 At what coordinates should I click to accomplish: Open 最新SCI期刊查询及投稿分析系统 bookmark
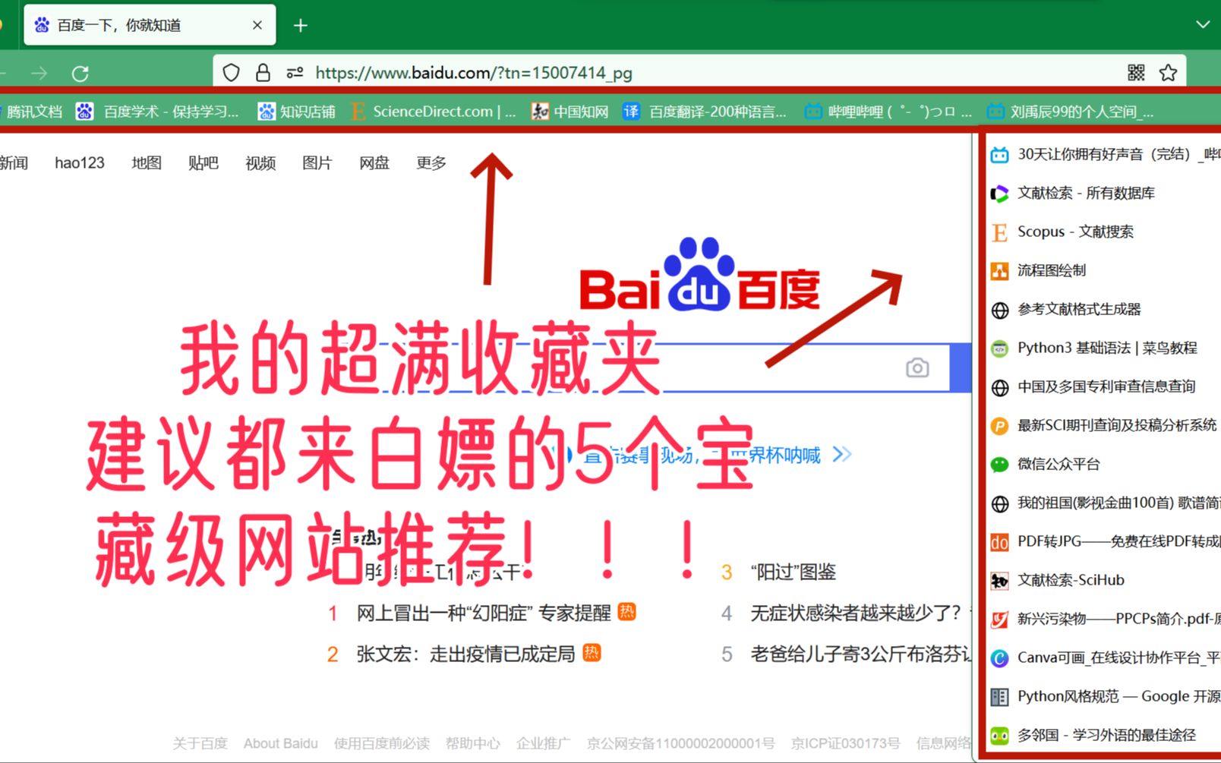(x=1105, y=425)
